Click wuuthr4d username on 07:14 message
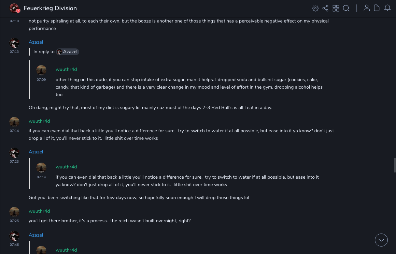Screen dimensions: 396x254 point(39,121)
